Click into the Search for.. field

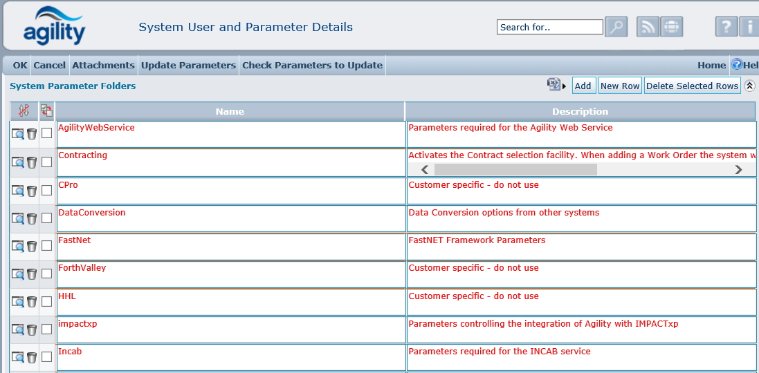[x=549, y=27]
